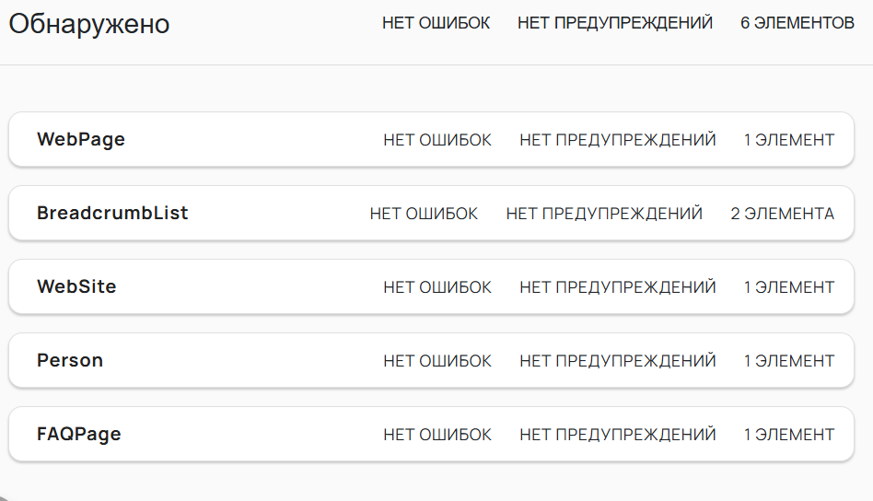Click the WebPage title text
This screenshot has width=873, height=501.
[81, 140]
